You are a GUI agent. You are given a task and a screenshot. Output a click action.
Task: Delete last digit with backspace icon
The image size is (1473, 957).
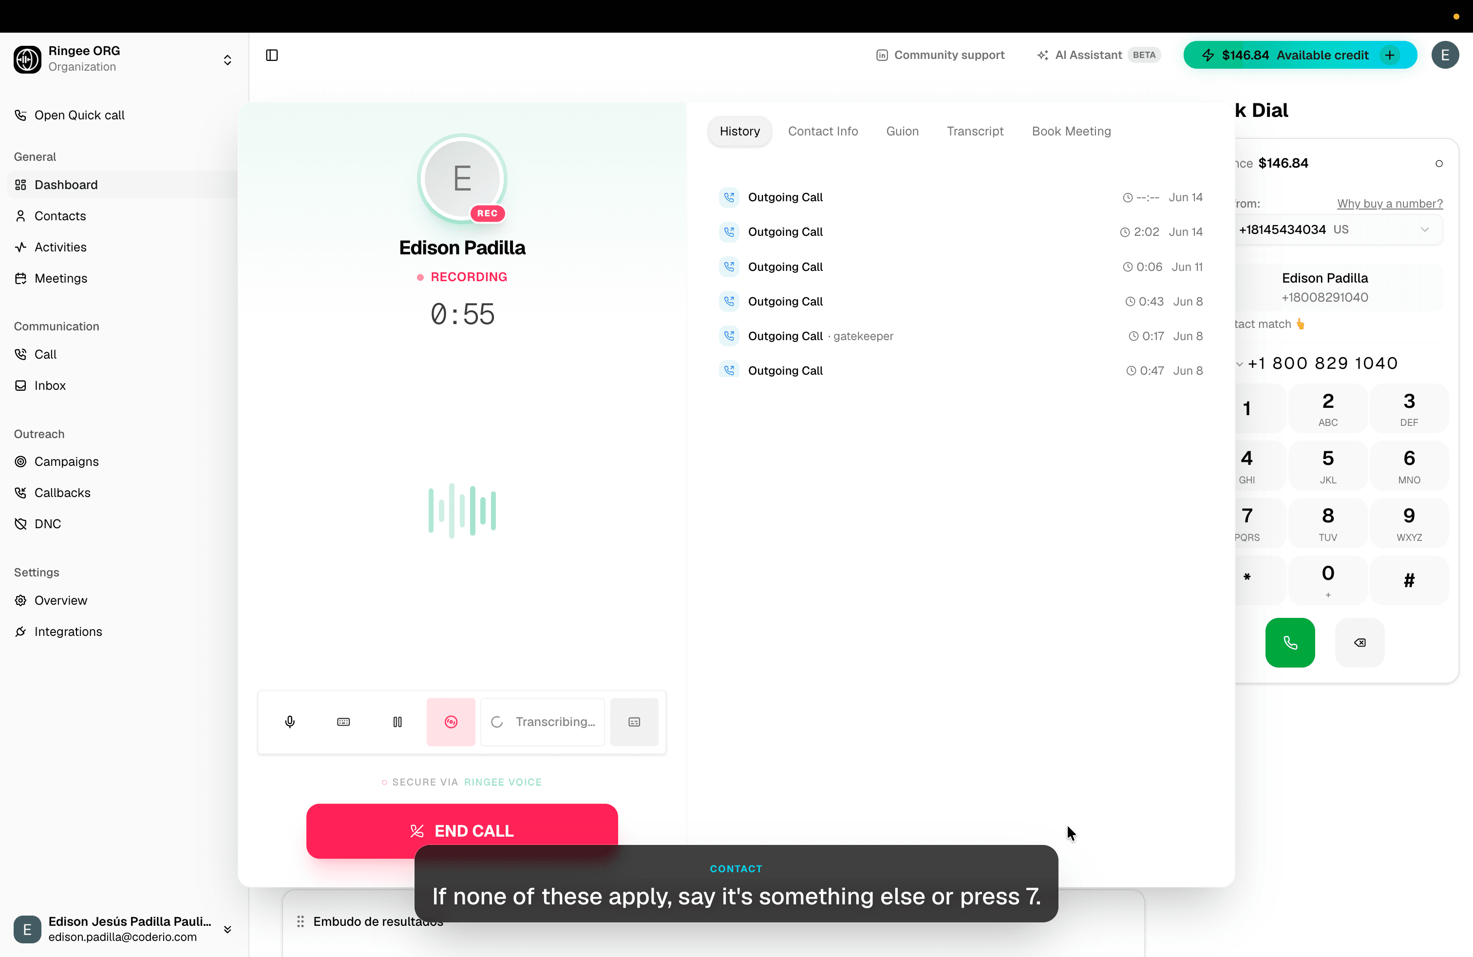pos(1360,643)
